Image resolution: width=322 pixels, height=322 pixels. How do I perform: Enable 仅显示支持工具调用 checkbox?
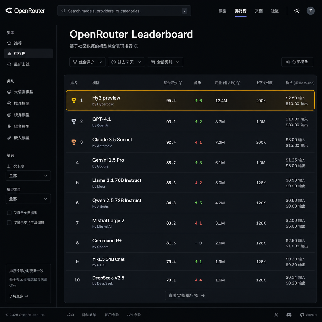point(9,223)
